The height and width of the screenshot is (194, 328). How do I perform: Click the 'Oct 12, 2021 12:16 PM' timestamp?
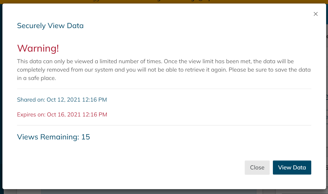point(77,100)
